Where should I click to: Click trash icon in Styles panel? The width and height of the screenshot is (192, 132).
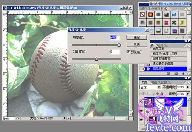point(183,37)
